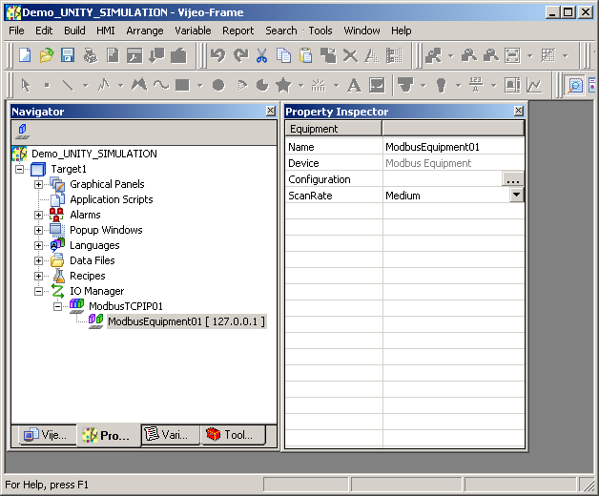599x496 pixels.
Task: Select the arrow pointer tool
Action: (25, 85)
